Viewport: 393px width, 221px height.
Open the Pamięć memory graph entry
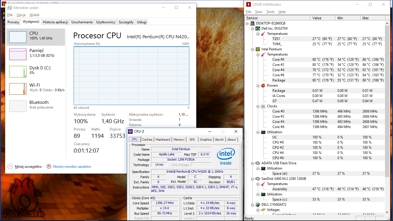(36, 54)
